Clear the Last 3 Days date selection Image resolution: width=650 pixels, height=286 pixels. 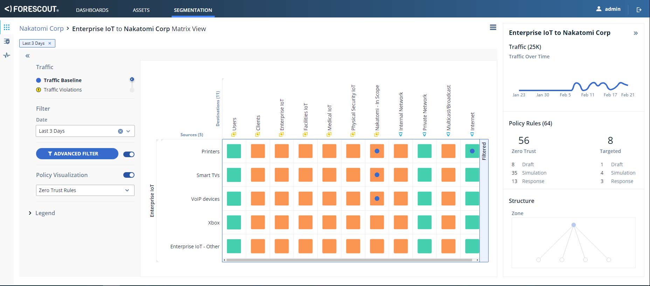[120, 131]
